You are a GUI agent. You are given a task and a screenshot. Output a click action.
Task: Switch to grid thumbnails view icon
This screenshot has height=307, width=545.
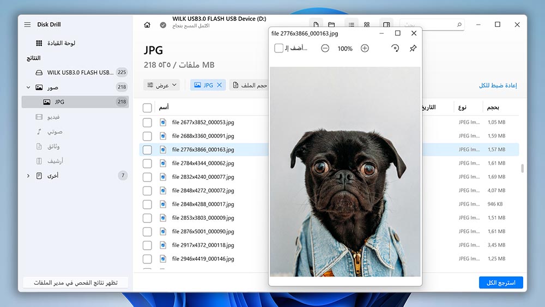pos(367,25)
